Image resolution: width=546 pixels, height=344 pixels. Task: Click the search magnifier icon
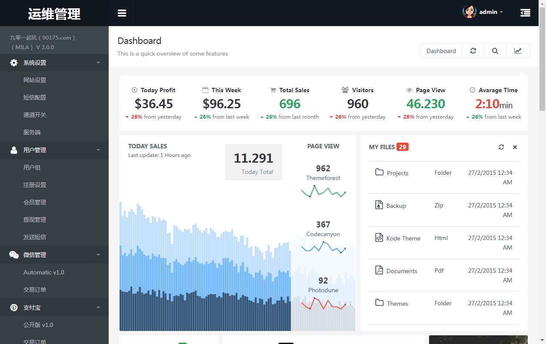495,51
